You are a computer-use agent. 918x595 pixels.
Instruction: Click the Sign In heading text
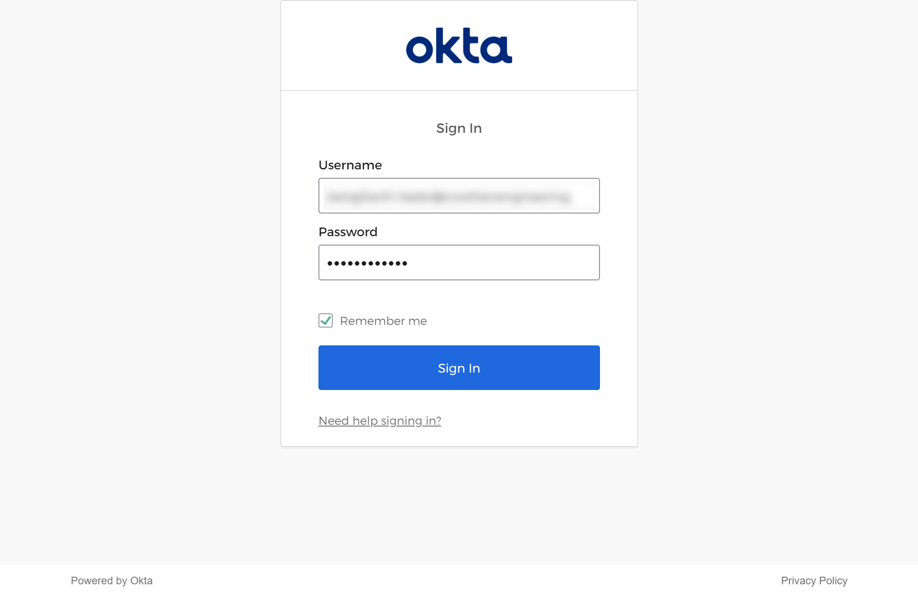(x=459, y=128)
